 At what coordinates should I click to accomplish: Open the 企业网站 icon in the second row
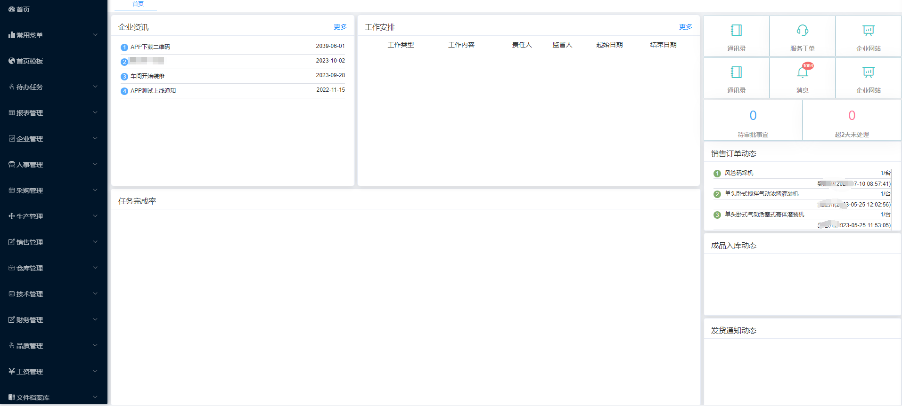[869, 72]
